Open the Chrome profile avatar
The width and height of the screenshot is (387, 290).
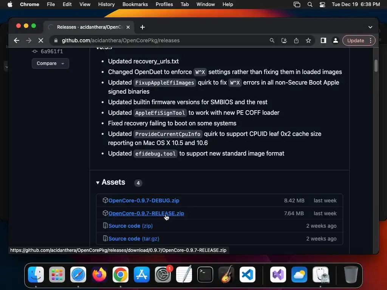click(336, 40)
